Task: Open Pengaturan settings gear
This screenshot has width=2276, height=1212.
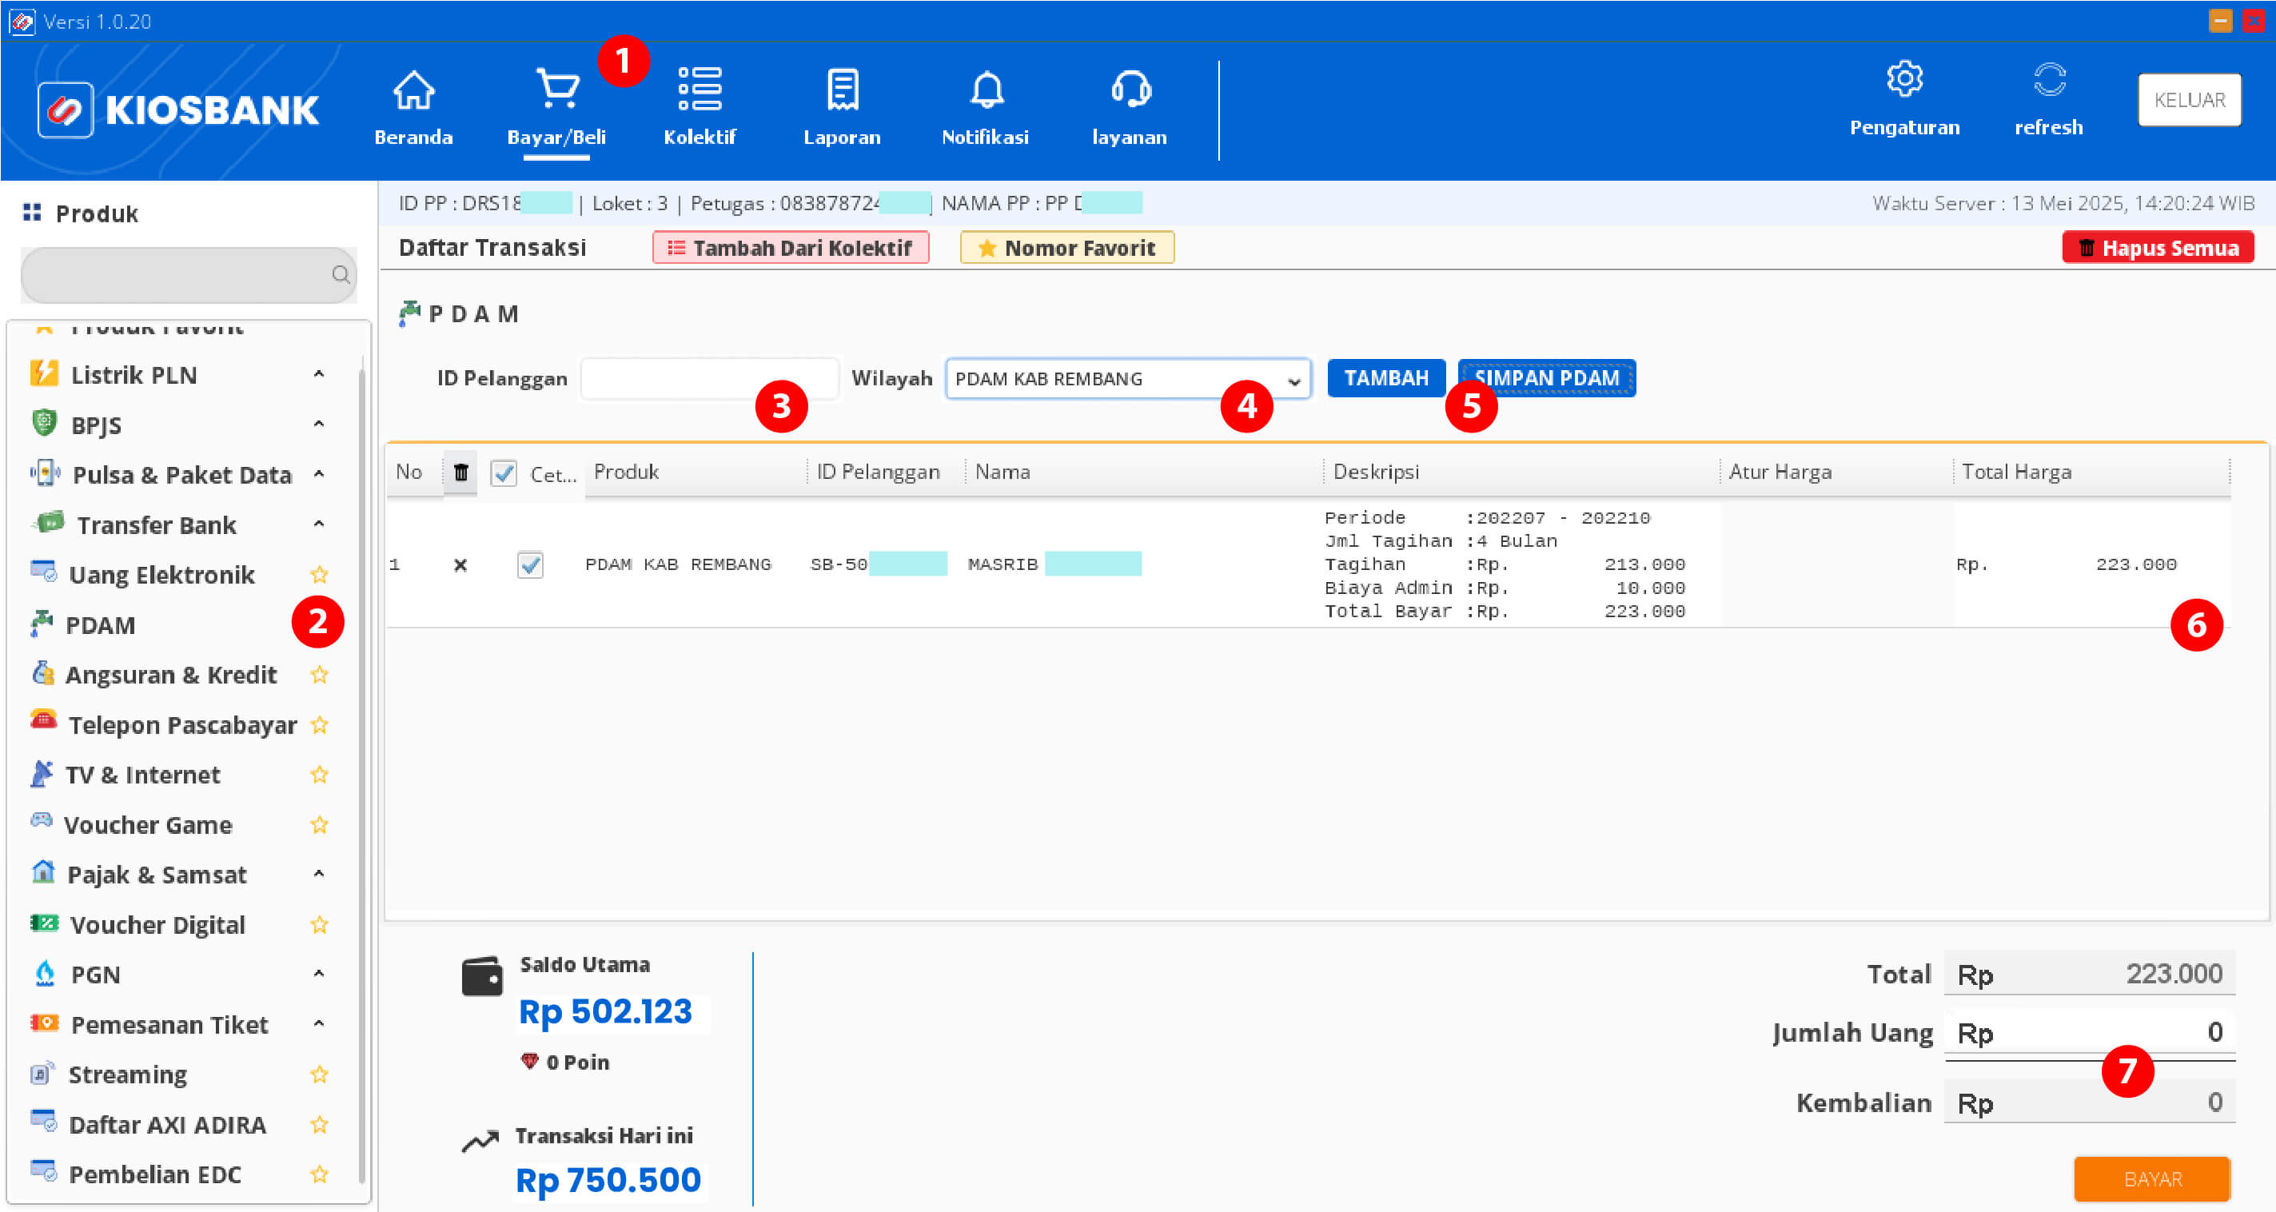Action: 1905,79
